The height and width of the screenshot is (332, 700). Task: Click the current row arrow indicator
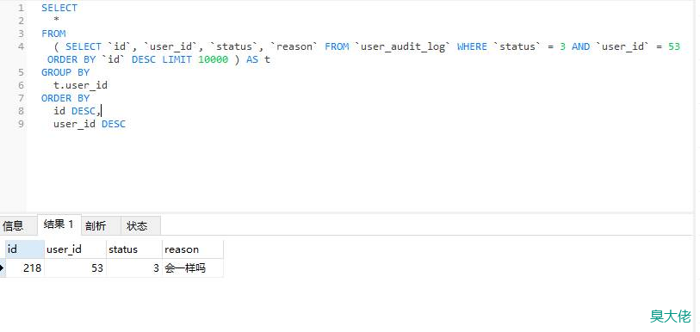[x=3, y=267]
